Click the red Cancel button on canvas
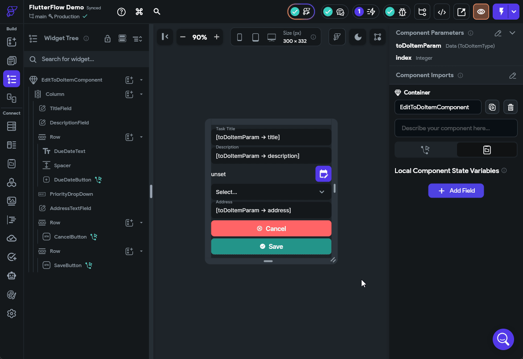 pos(271,228)
